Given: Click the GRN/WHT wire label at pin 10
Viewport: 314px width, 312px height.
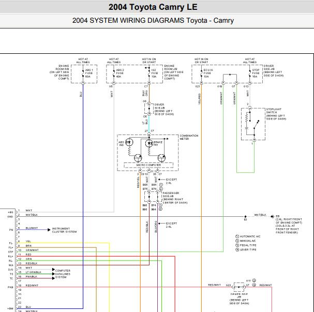Looking at the screenshot, I should click(32, 250).
